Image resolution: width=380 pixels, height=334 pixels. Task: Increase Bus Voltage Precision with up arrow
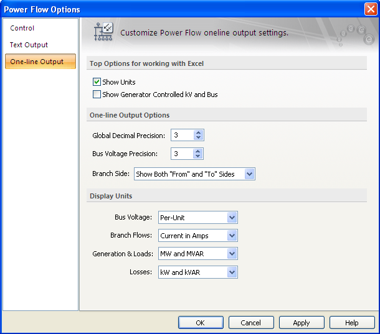[x=198, y=151]
